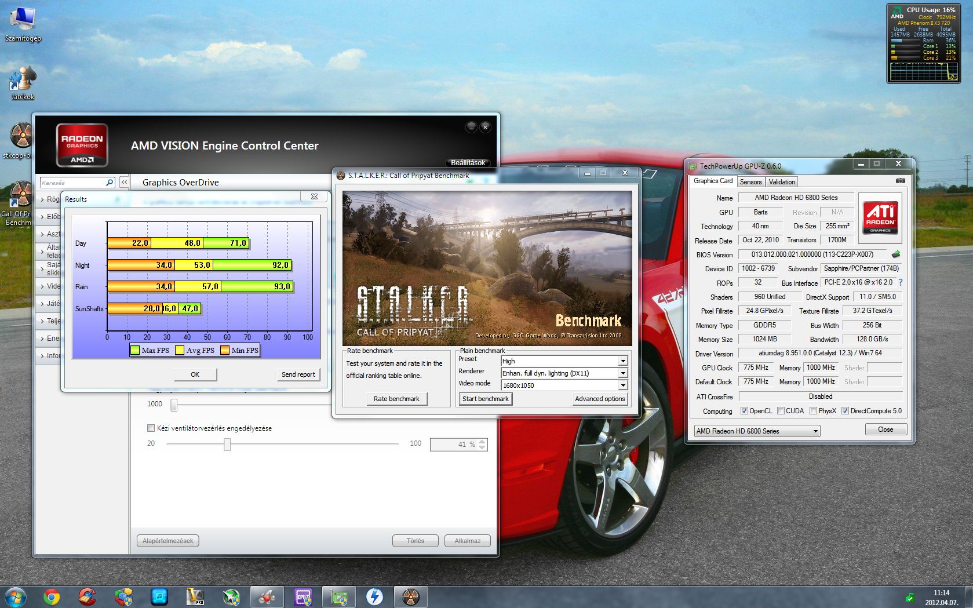Open the PRO labeled taskbar icon

pyautogui.click(x=195, y=596)
